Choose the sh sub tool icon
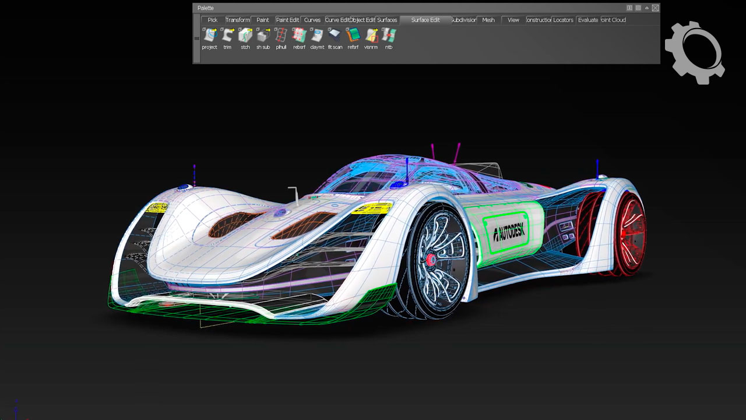This screenshot has width=746, height=420. click(x=263, y=36)
